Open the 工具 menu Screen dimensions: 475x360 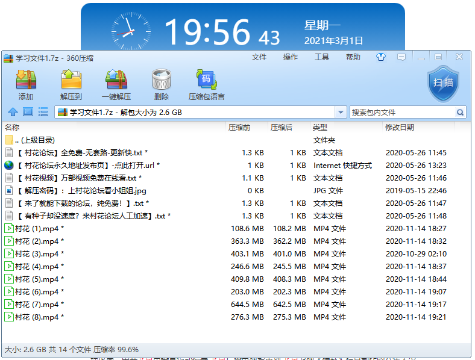[322, 57]
